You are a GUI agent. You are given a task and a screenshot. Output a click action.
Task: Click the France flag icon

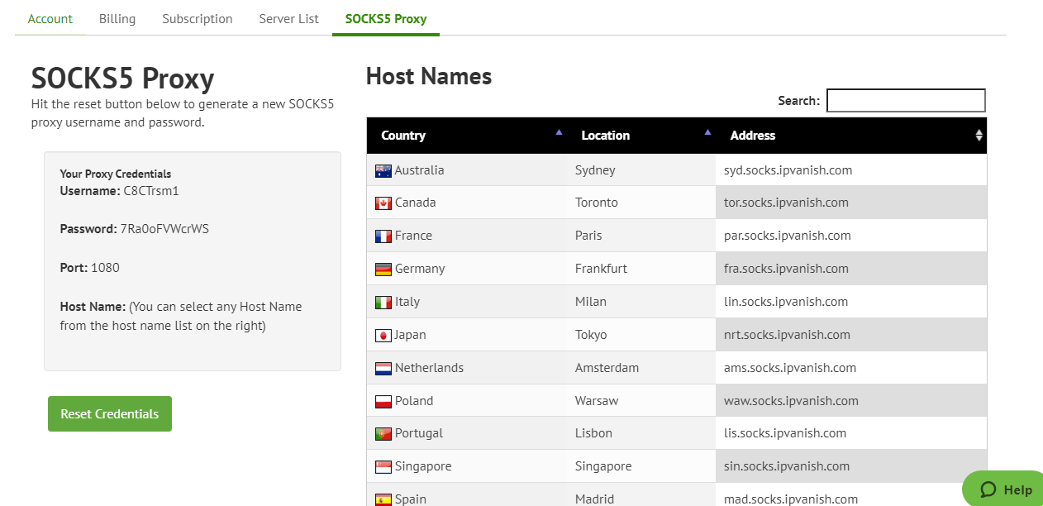pos(383,236)
